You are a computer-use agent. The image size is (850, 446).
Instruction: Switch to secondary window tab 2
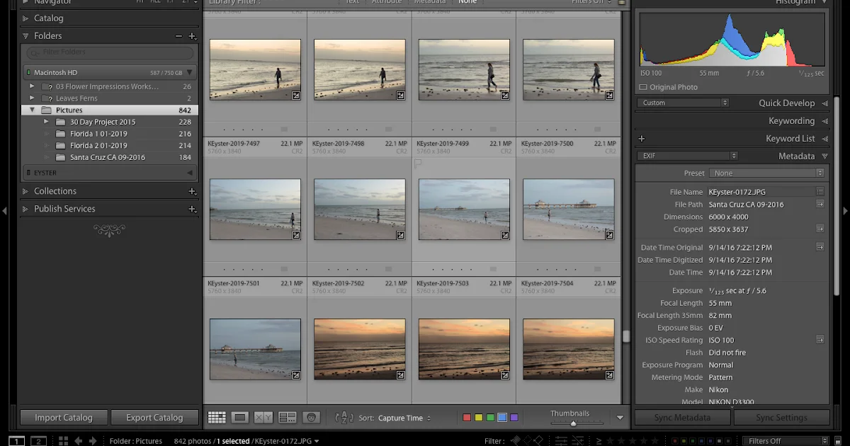click(38, 440)
